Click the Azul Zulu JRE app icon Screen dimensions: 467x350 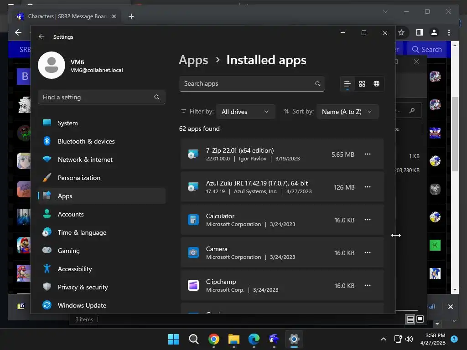pos(193,187)
